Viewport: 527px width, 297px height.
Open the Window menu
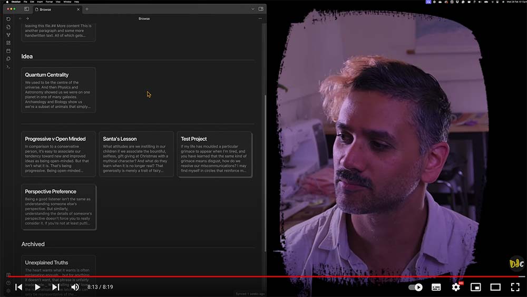click(67, 2)
